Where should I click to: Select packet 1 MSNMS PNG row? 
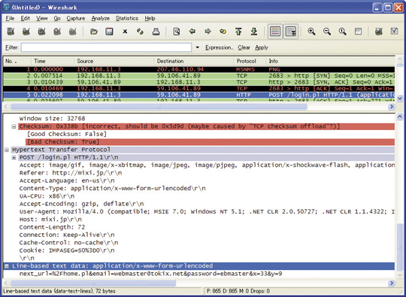click(198, 69)
